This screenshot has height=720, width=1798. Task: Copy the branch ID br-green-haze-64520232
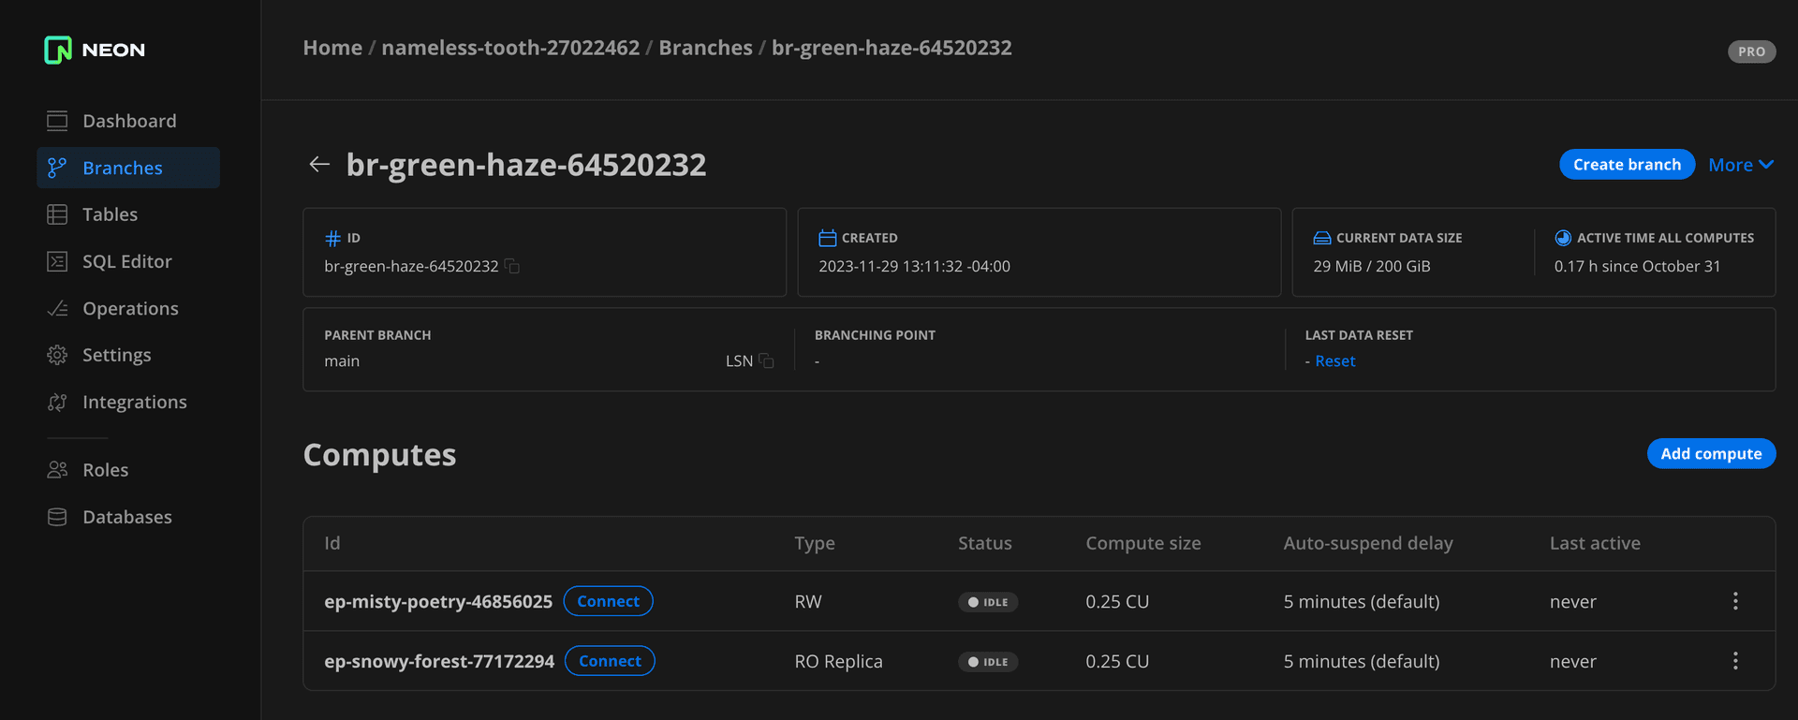click(512, 267)
